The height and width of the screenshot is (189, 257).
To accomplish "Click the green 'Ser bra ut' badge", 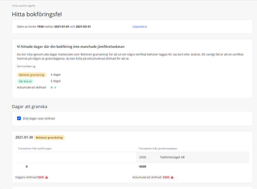I will (x=25, y=81).
